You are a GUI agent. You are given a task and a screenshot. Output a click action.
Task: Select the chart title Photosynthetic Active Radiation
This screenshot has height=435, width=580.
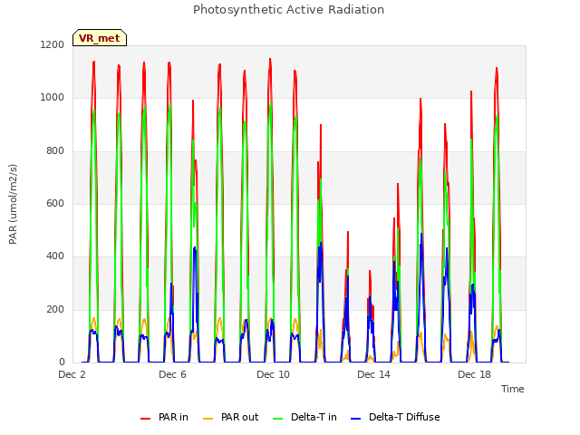click(x=288, y=10)
